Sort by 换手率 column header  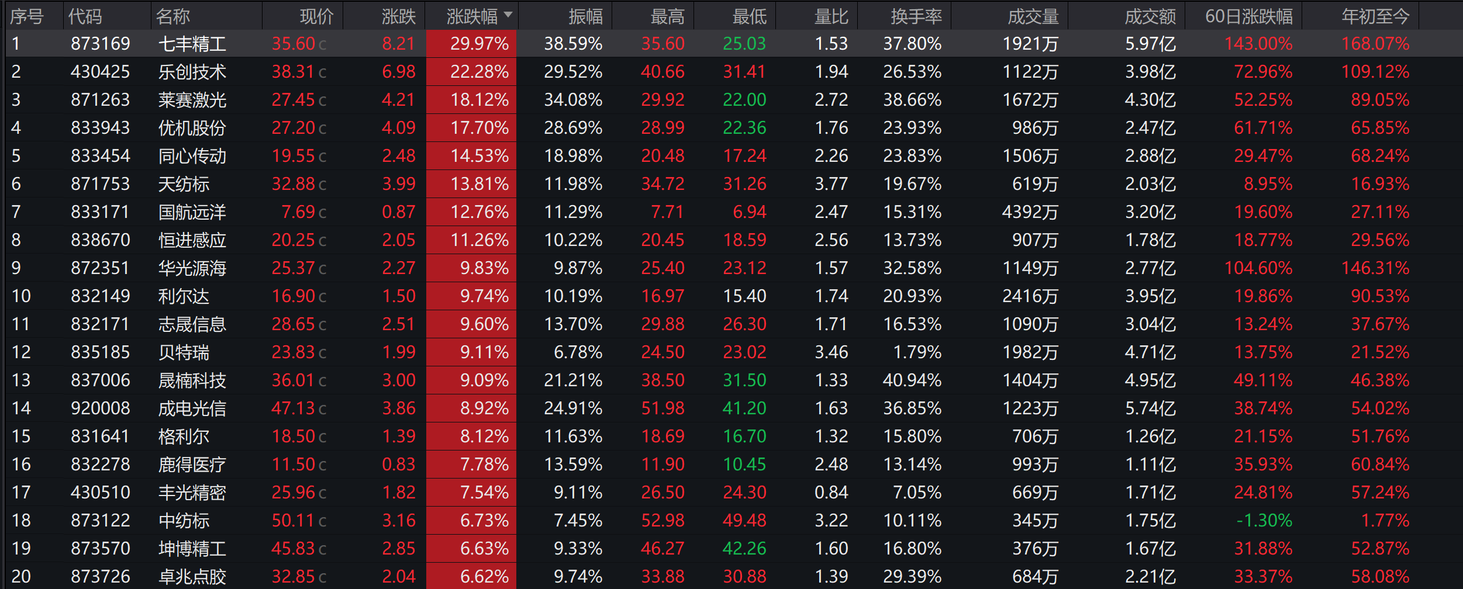pos(917,16)
